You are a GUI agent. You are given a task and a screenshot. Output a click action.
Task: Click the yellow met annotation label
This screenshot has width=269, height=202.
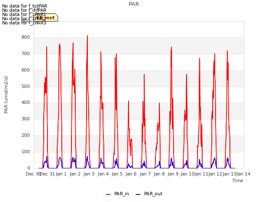pyautogui.click(x=46, y=18)
